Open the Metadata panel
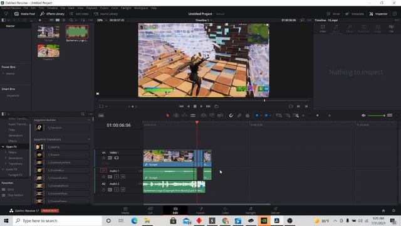The width and height of the screenshot is (401, 226). click(x=355, y=14)
